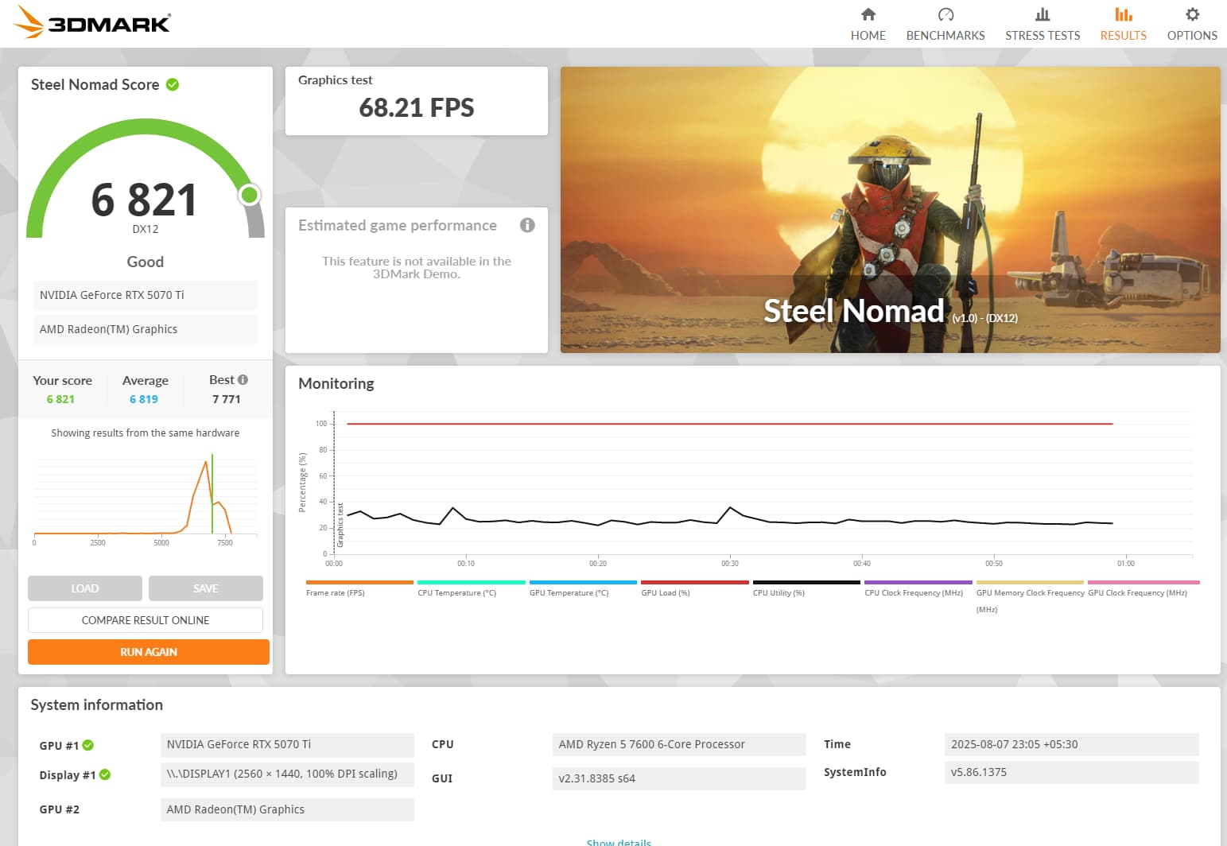
Task: Open the Options gear icon
Action: coord(1191,14)
